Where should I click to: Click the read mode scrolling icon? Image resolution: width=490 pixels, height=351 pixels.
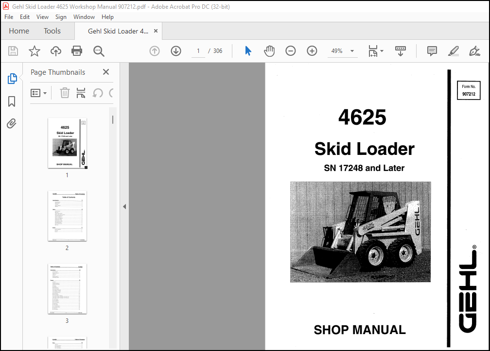click(401, 51)
